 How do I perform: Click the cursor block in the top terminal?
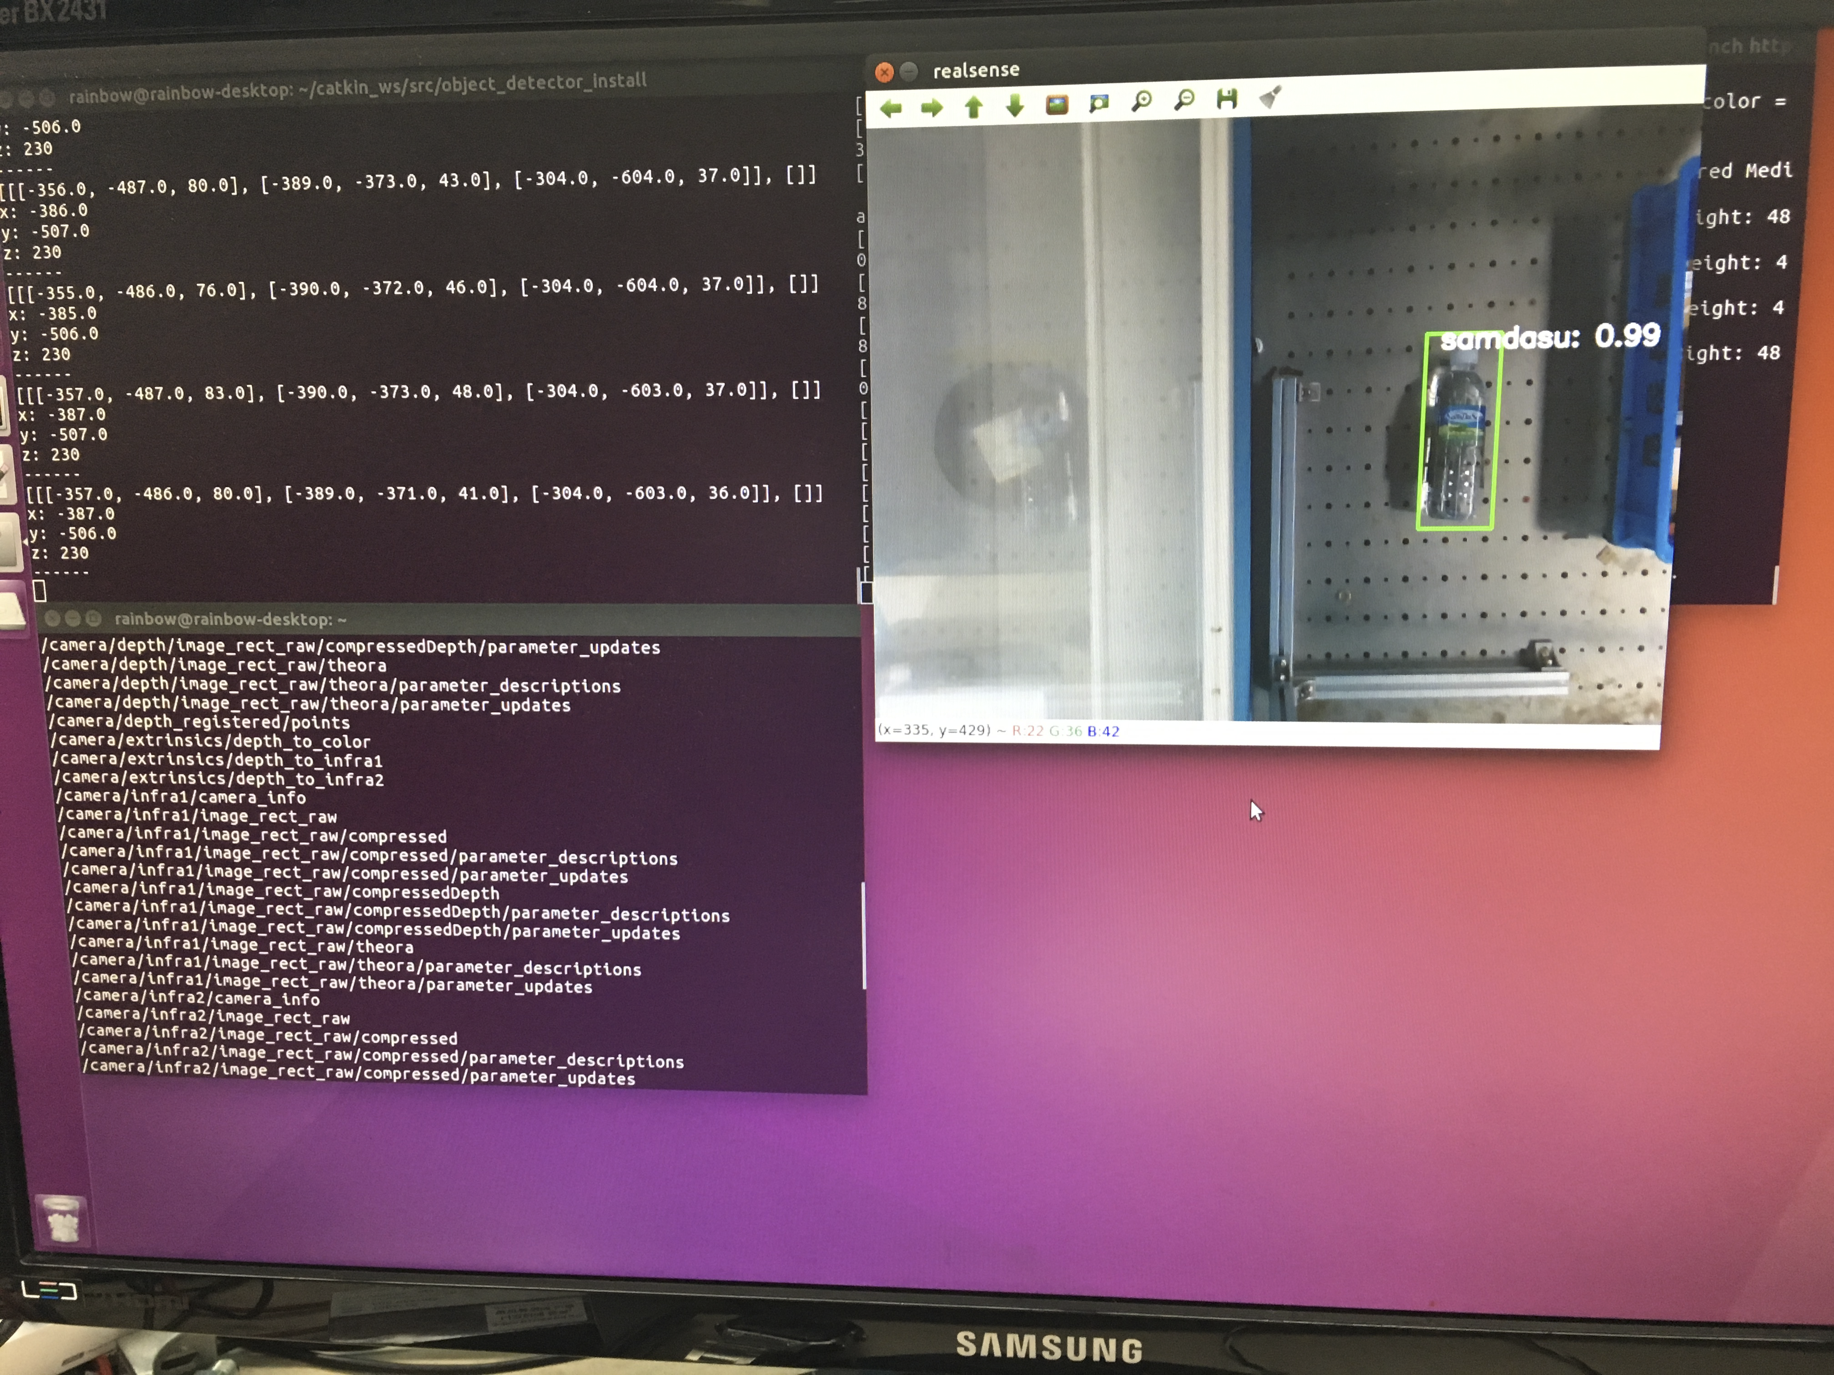pyautogui.click(x=39, y=591)
